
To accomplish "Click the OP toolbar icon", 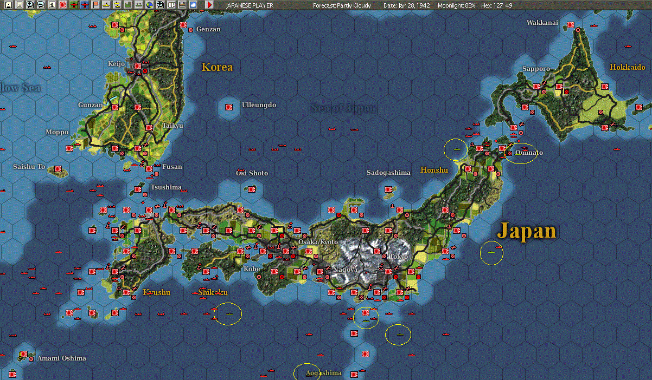I will tap(171, 5).
